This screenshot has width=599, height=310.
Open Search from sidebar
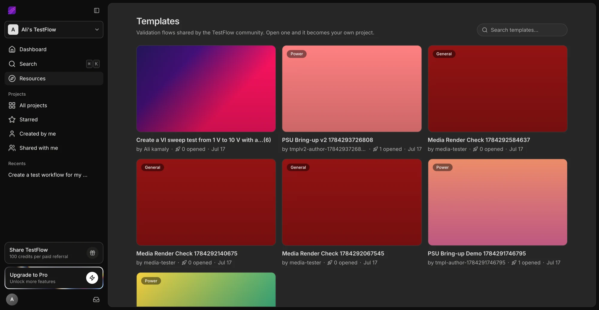[54, 64]
